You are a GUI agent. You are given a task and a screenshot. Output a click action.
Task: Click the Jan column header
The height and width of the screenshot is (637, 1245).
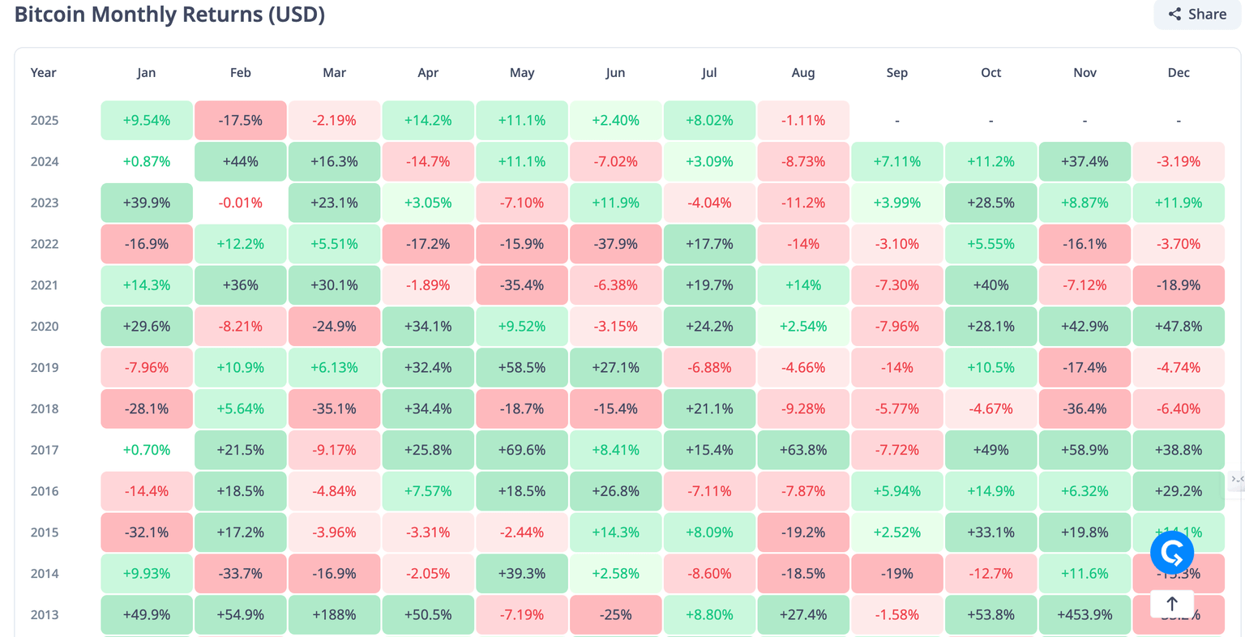point(146,73)
